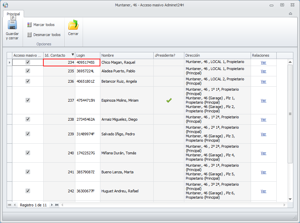Viewport: 300px width, 223px height.
Task: Sort by the Relaciones column header
Action: tap(263, 55)
